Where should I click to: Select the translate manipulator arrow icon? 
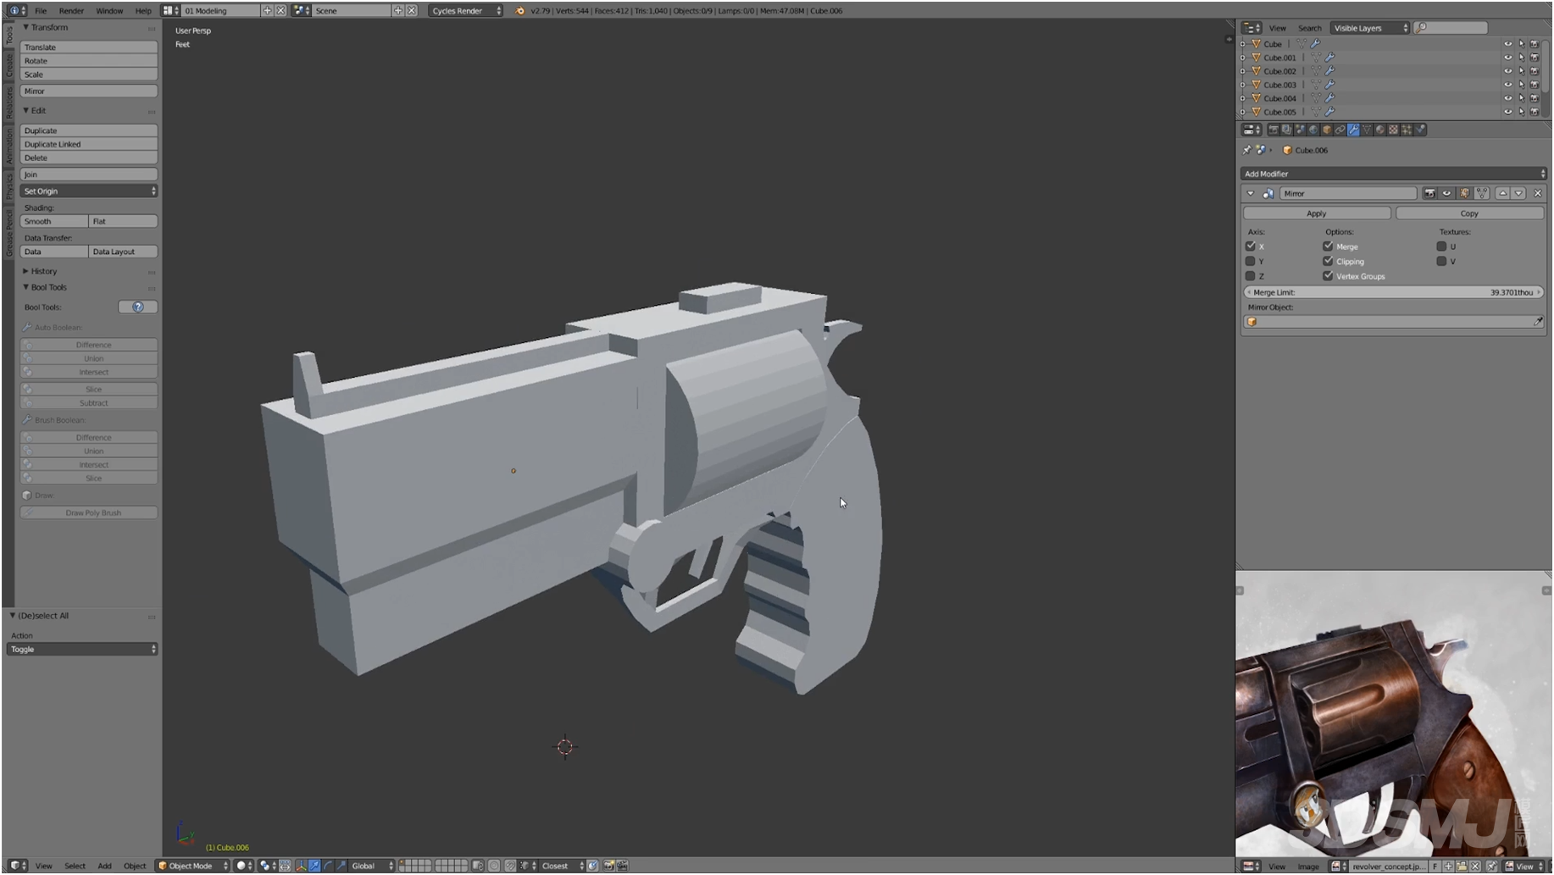pyautogui.click(x=314, y=866)
